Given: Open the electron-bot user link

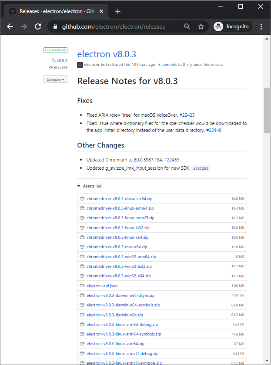Looking at the screenshot, I should [95, 65].
